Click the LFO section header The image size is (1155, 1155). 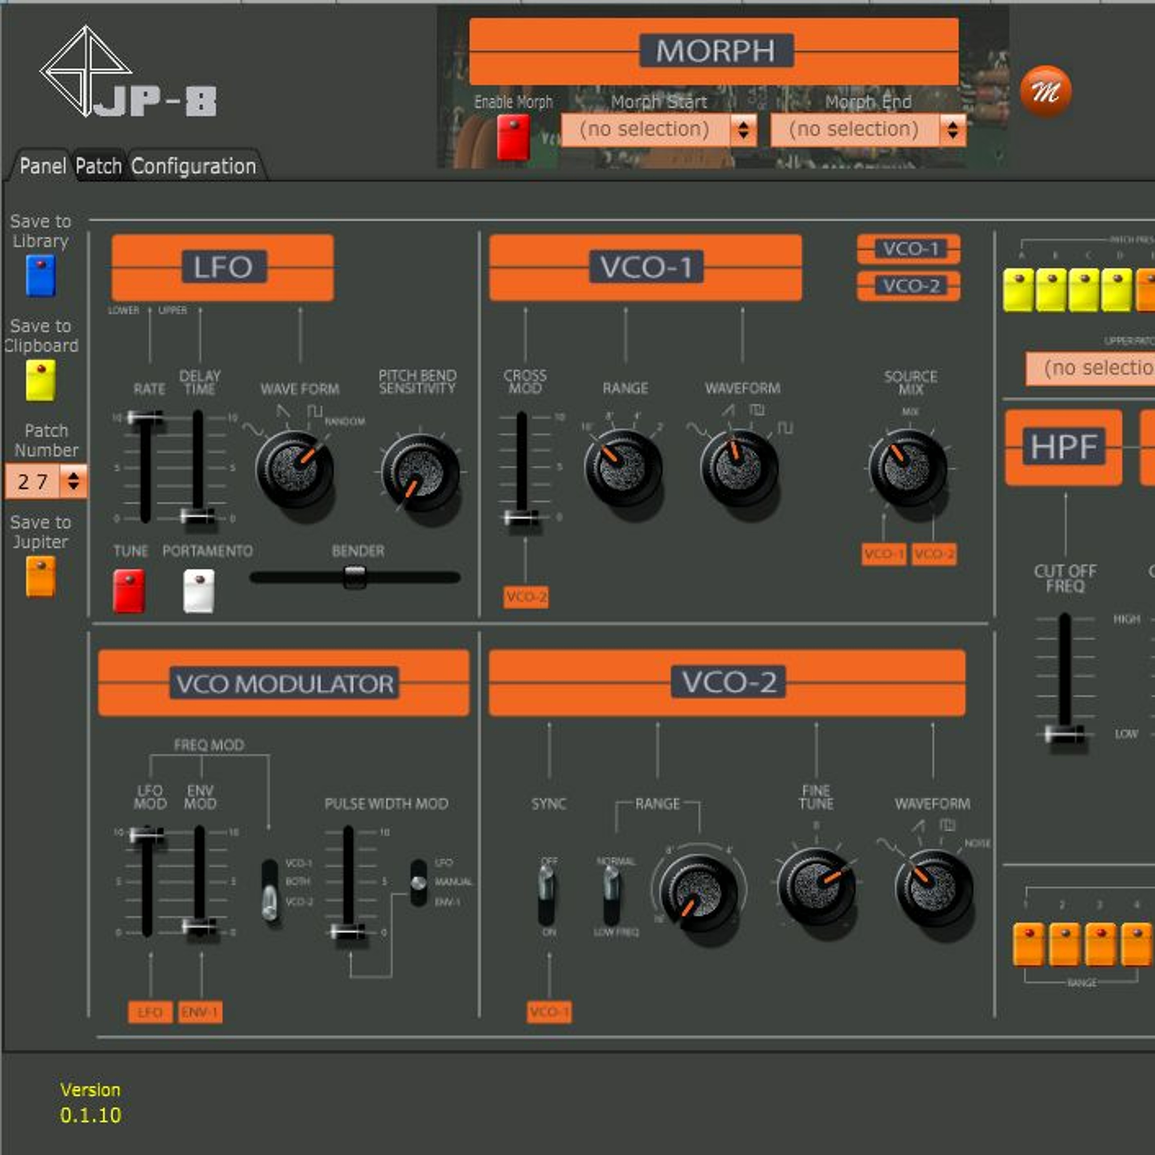223,267
